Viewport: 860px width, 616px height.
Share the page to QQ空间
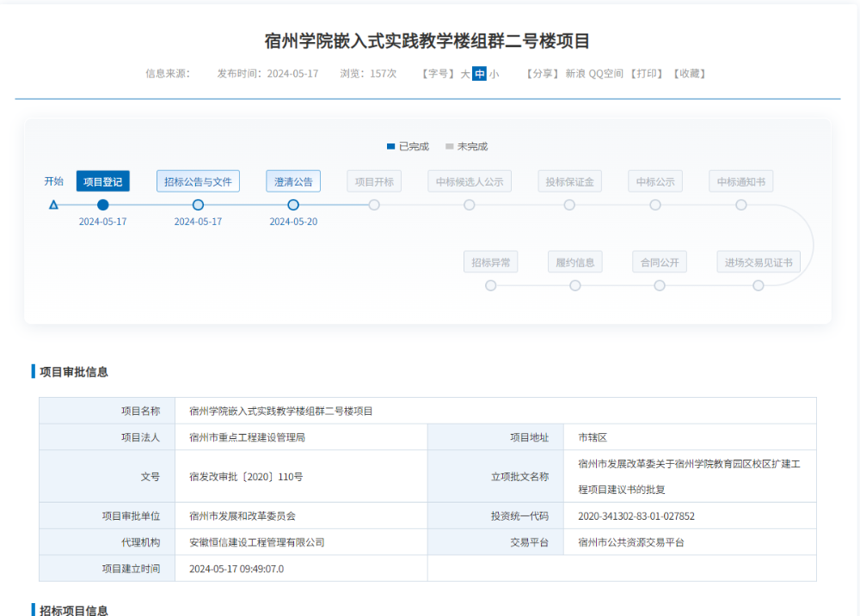tap(606, 73)
